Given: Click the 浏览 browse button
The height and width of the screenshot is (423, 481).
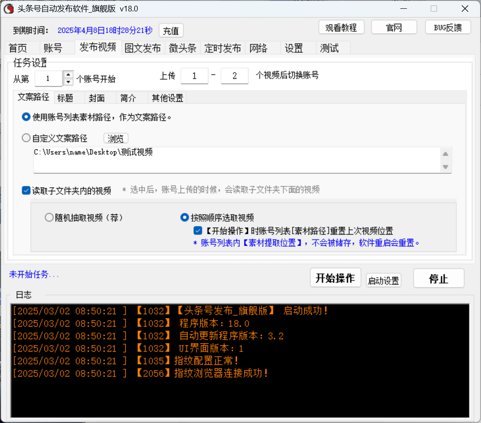Looking at the screenshot, I should pos(116,139).
